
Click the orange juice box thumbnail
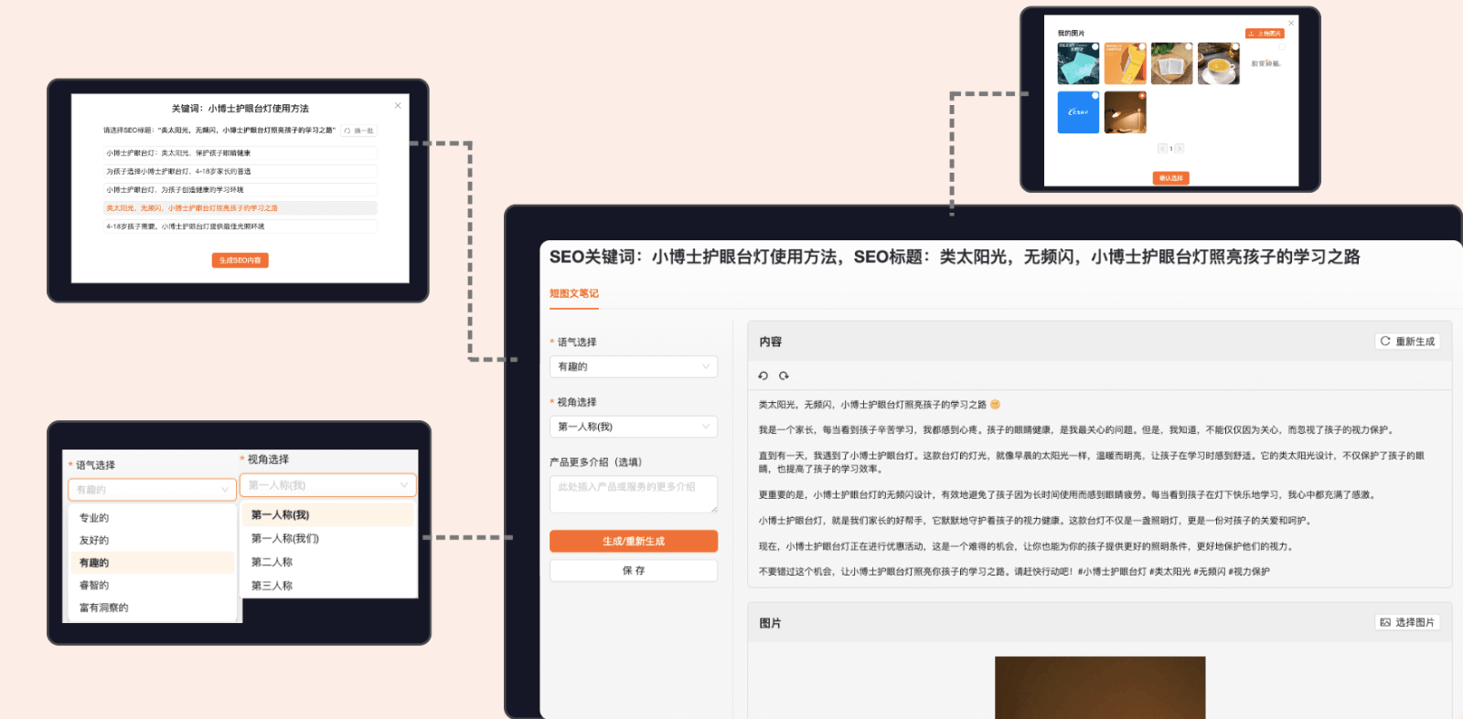(x=1125, y=63)
